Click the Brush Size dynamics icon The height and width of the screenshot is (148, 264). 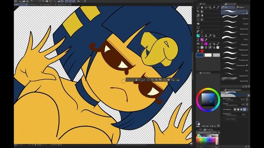coord(247,99)
